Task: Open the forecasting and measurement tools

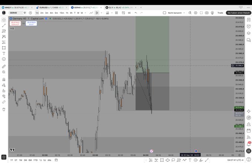Action: 4,42
